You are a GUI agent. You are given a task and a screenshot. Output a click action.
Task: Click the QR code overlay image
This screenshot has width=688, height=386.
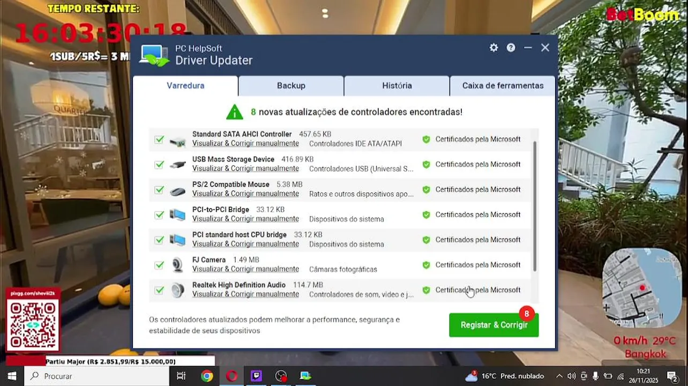tap(33, 325)
